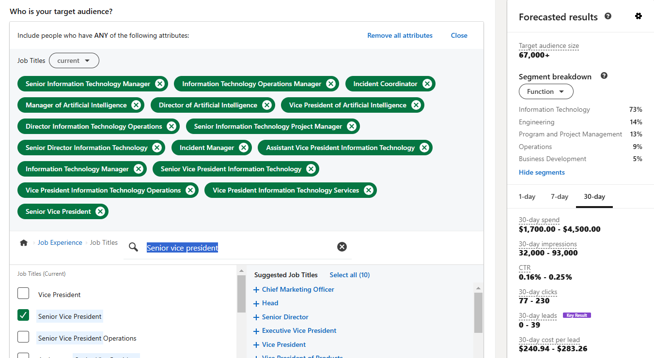Screen dimensions: 654x358
Task: Click the CTR label
Action: pyautogui.click(x=525, y=268)
